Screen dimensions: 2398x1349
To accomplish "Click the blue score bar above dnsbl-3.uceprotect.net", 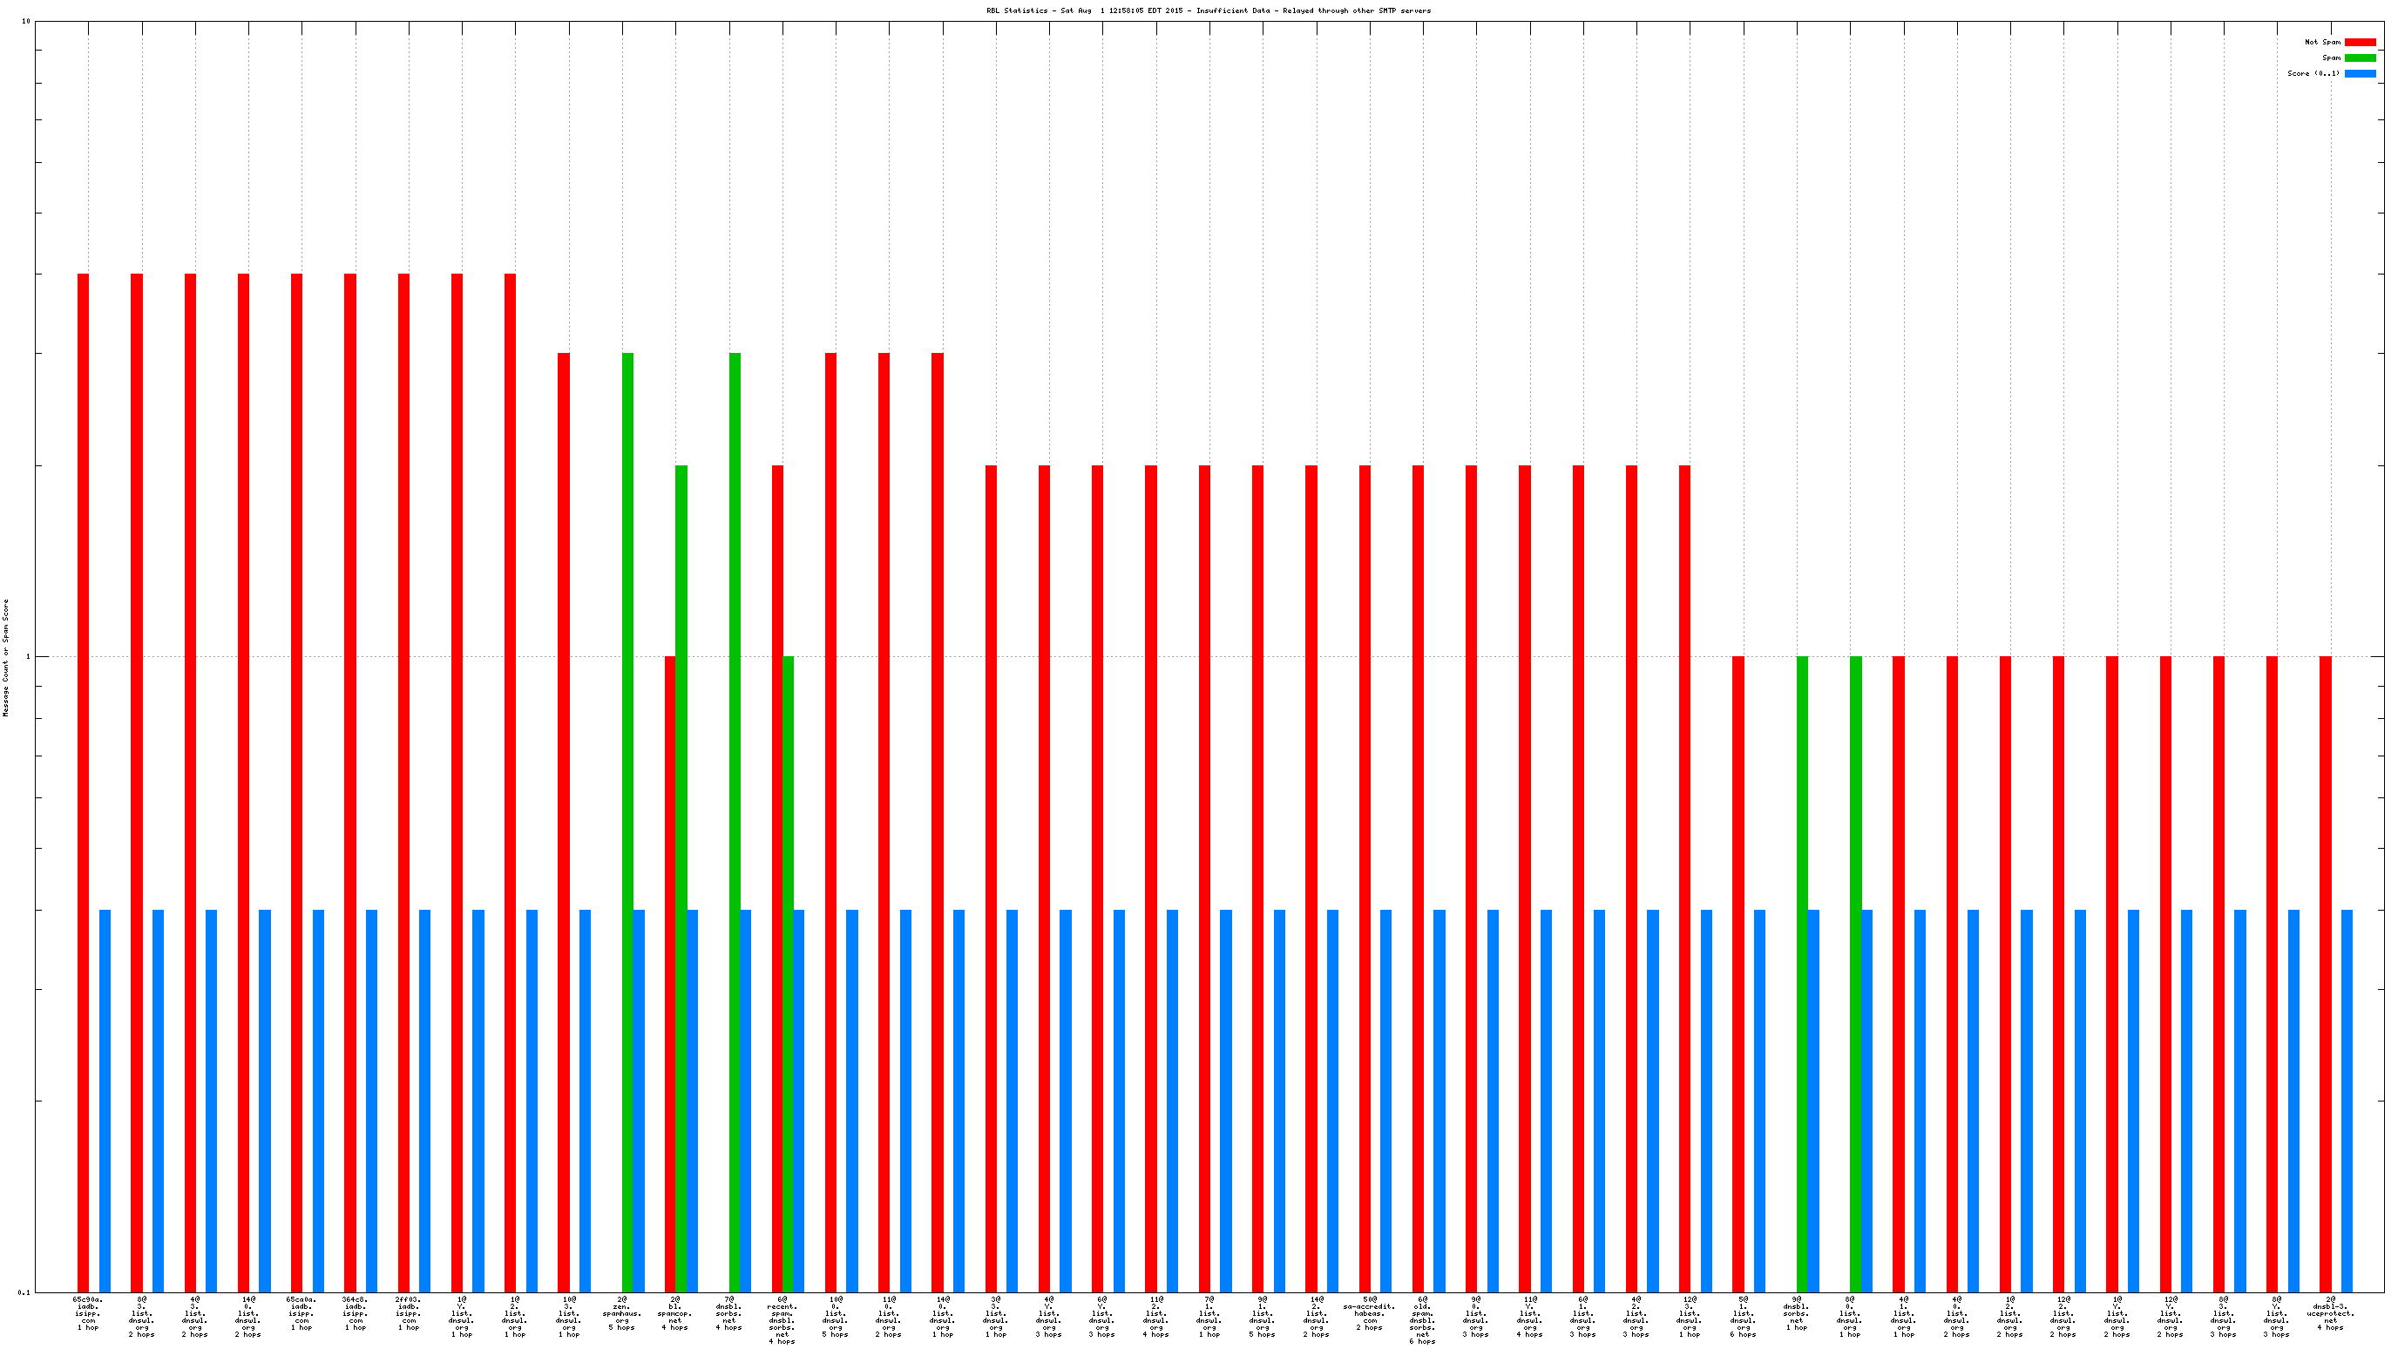I will click(2347, 1099).
